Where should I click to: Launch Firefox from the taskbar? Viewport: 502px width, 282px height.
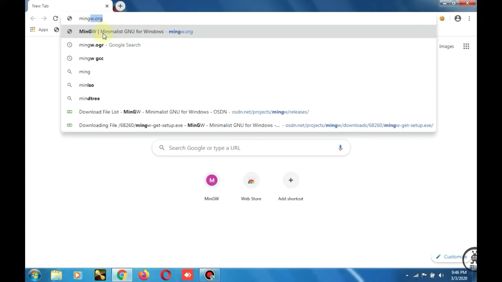[144, 275]
